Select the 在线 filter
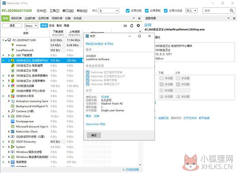 [x=51, y=26]
